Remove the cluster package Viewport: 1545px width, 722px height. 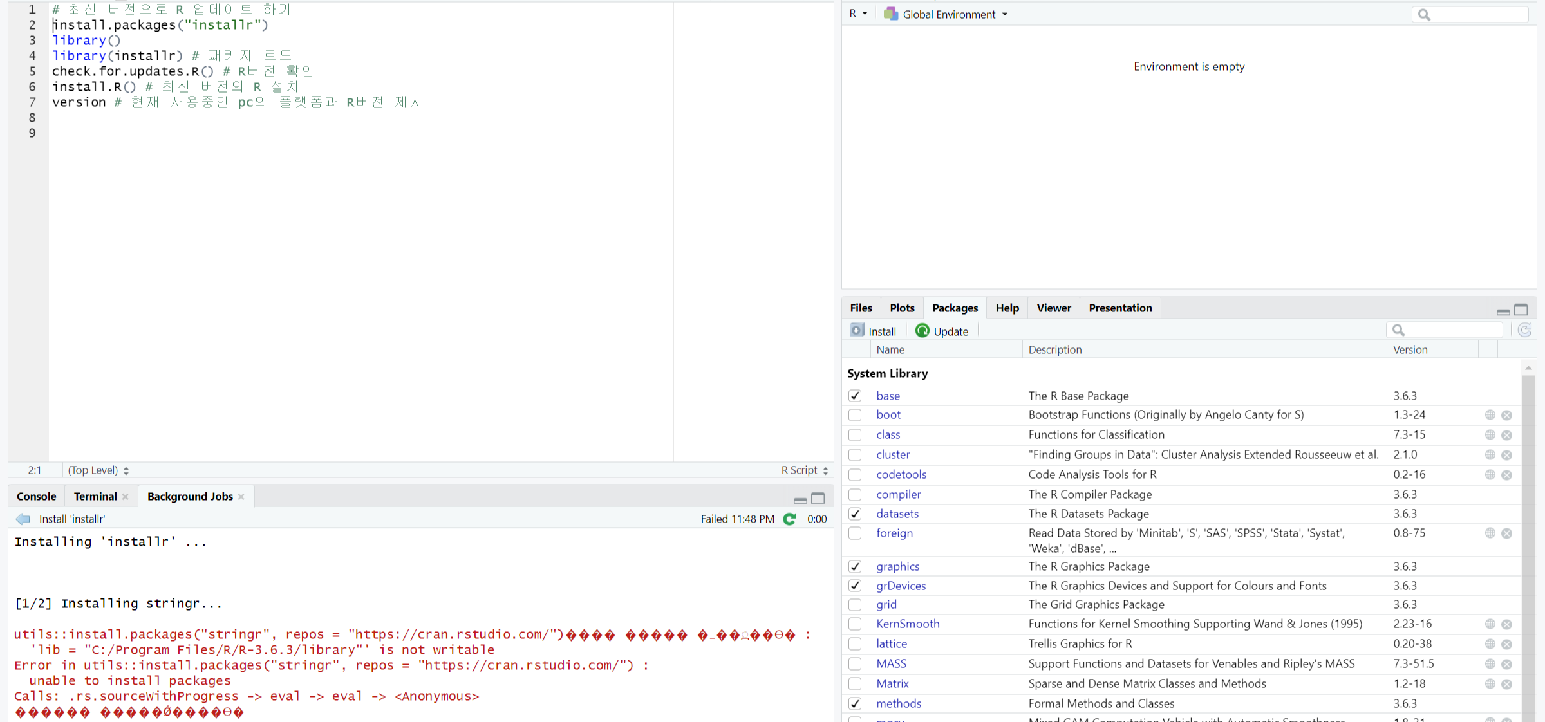click(1507, 455)
